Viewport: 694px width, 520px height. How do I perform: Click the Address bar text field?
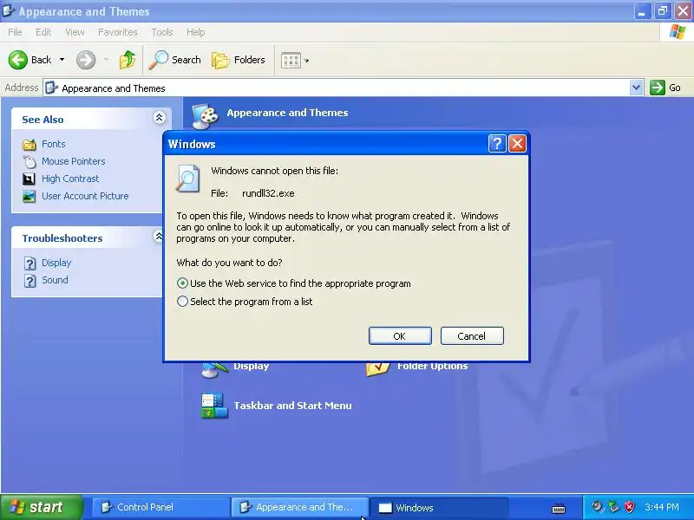(x=337, y=88)
